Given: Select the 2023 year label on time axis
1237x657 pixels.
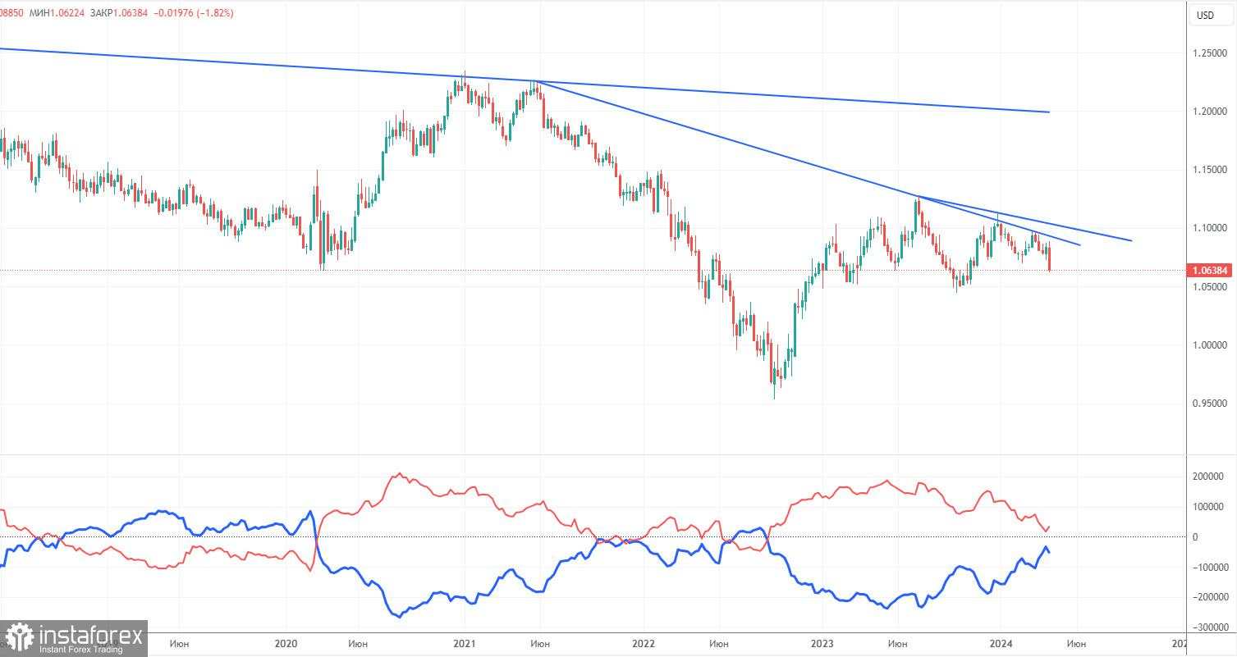Looking at the screenshot, I should [822, 644].
